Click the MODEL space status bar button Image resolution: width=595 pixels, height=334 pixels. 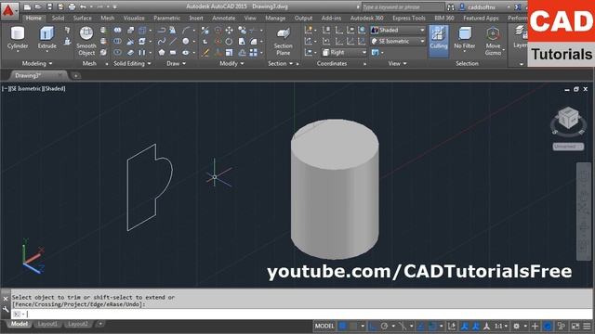[x=324, y=326]
